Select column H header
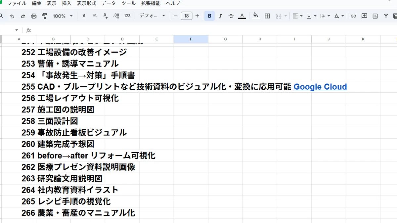Image resolution: width=397 pixels, height=223 pixels. pyautogui.click(x=260, y=39)
